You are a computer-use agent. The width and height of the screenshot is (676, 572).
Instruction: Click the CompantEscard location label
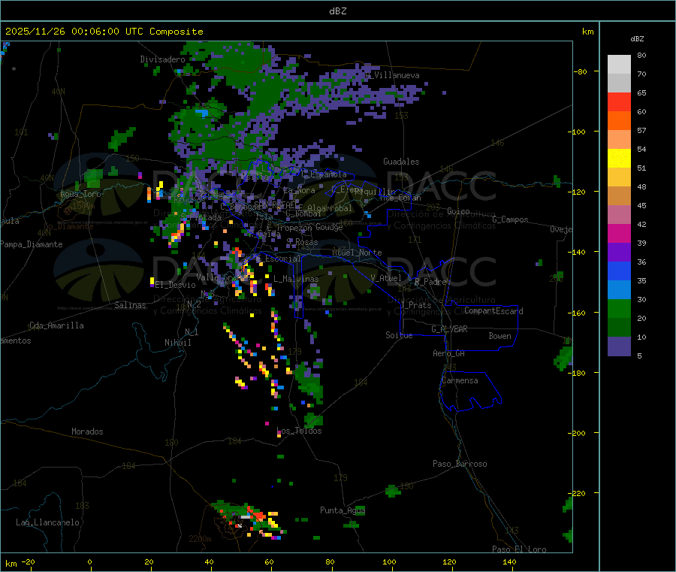[x=493, y=310]
